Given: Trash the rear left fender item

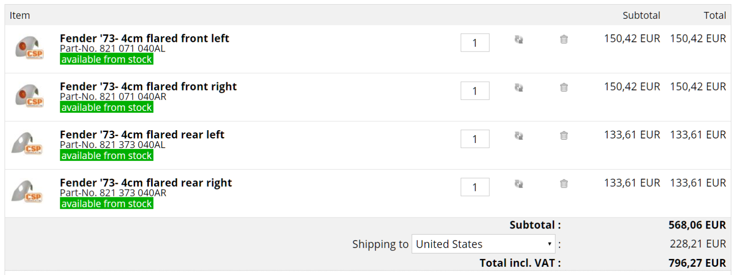Looking at the screenshot, I should click(x=564, y=136).
